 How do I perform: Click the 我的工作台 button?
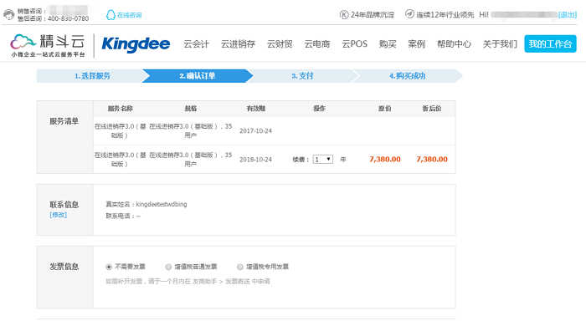[550, 44]
